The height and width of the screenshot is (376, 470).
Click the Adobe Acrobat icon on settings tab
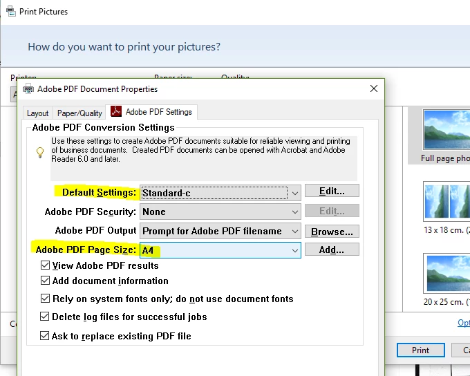tap(116, 111)
